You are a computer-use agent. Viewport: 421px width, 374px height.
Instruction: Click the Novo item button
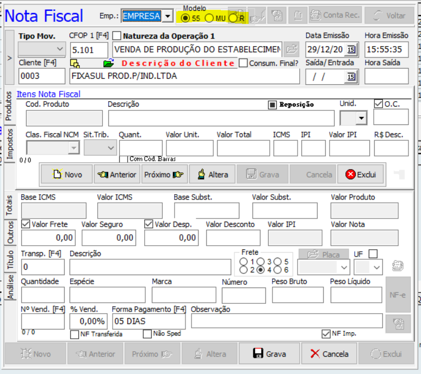click(x=67, y=174)
